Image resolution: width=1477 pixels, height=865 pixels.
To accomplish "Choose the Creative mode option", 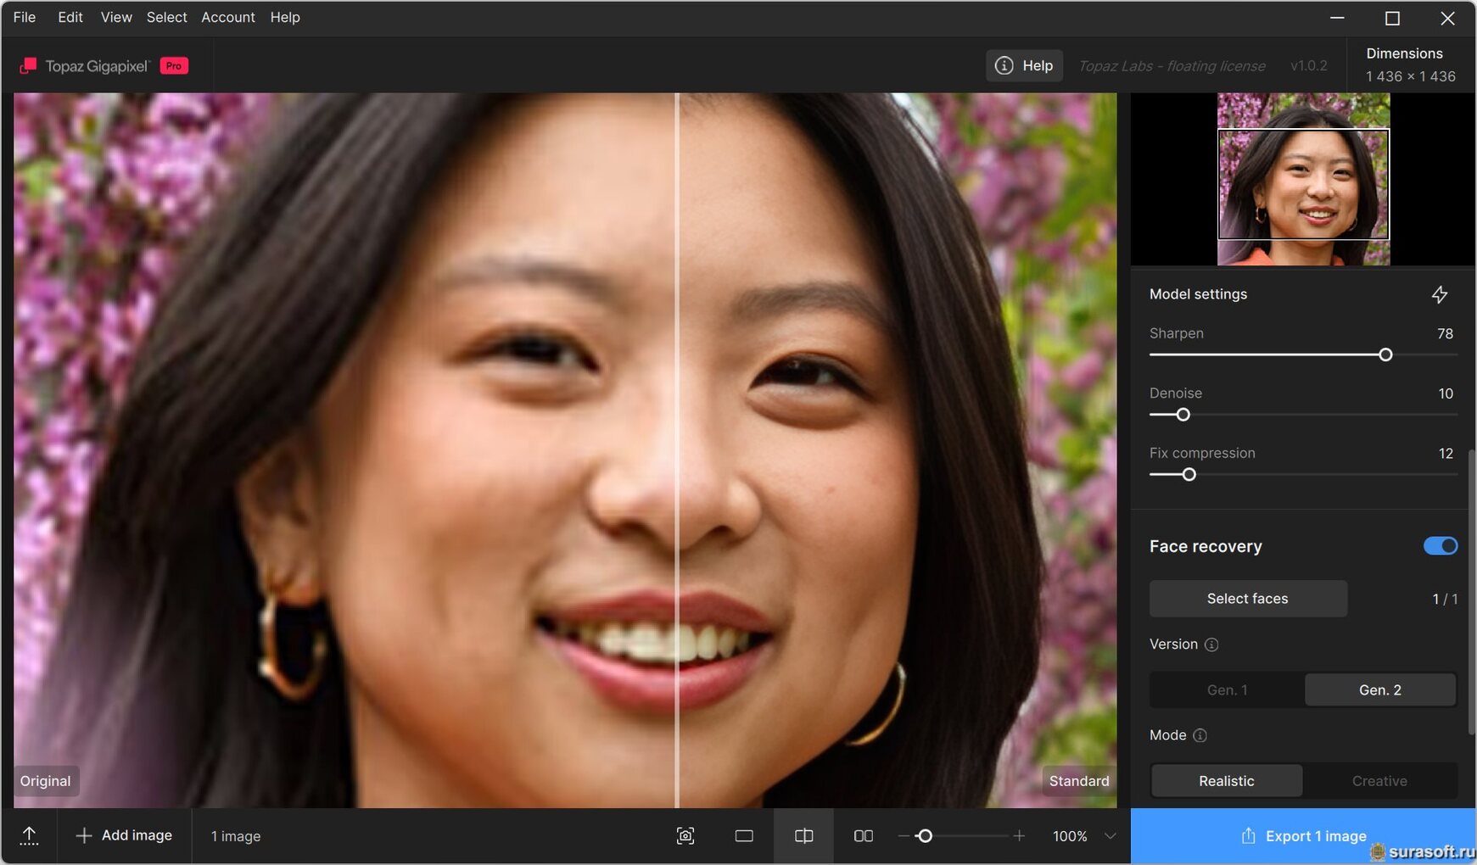I will pos(1379,781).
